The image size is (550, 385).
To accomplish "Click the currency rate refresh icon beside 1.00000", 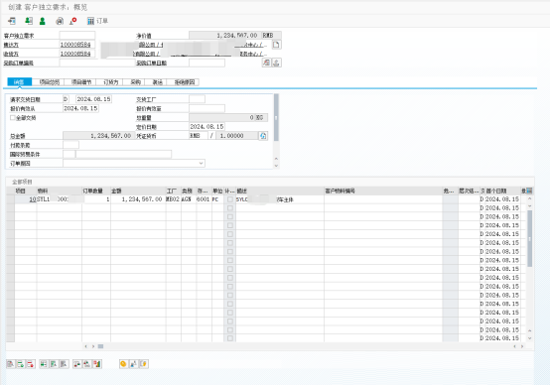I will (263, 136).
